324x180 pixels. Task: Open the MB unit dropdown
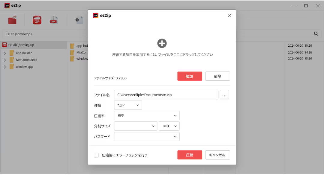coord(169,126)
